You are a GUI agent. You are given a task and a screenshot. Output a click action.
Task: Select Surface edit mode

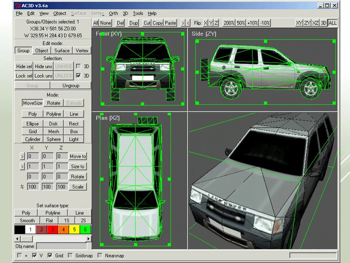pos(62,51)
